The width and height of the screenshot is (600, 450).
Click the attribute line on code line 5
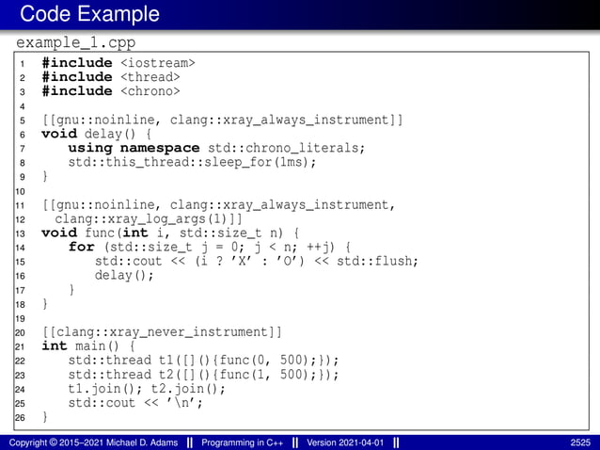click(222, 120)
